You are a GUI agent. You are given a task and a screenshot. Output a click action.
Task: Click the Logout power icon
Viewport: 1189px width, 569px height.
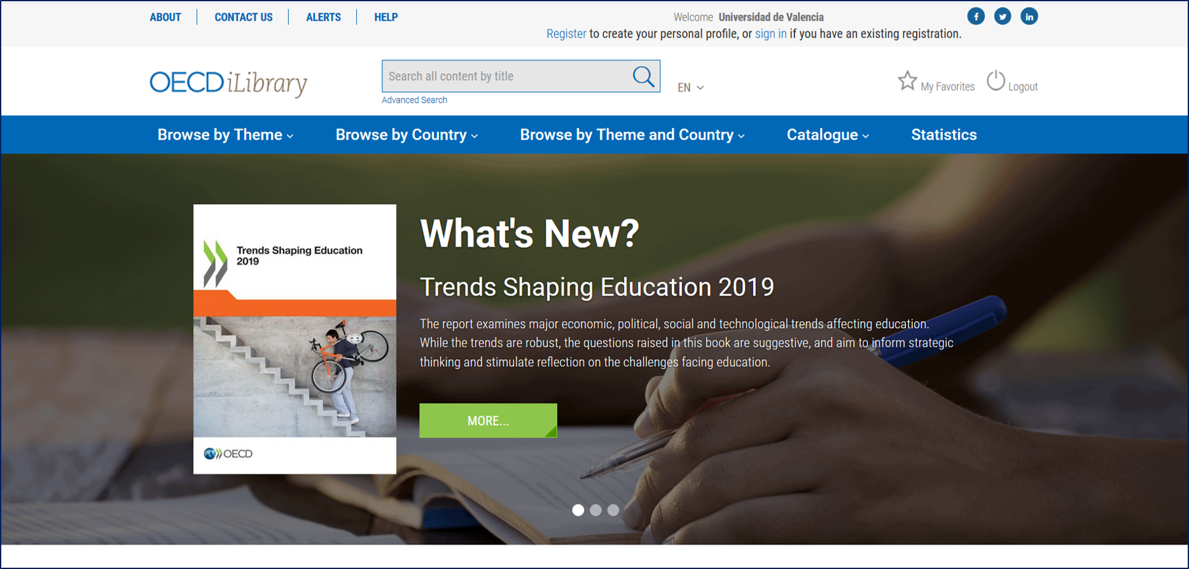click(x=996, y=81)
